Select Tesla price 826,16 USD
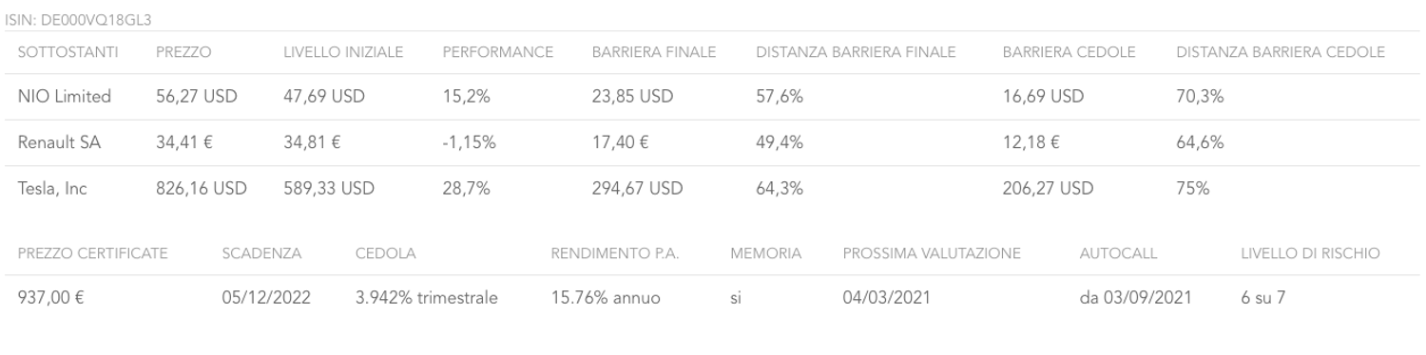The width and height of the screenshot is (1426, 355). pyautogui.click(x=202, y=189)
